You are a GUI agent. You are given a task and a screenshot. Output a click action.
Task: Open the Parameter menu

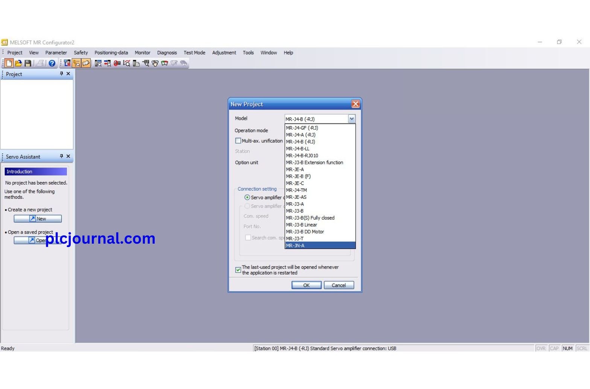pos(56,53)
